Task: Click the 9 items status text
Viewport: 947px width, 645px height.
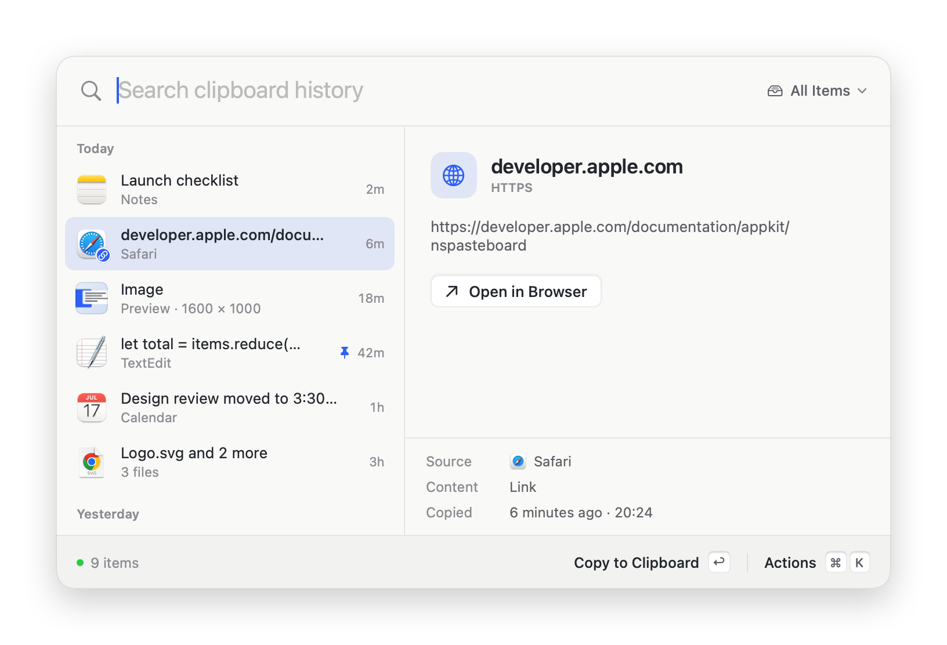Action: (x=115, y=563)
